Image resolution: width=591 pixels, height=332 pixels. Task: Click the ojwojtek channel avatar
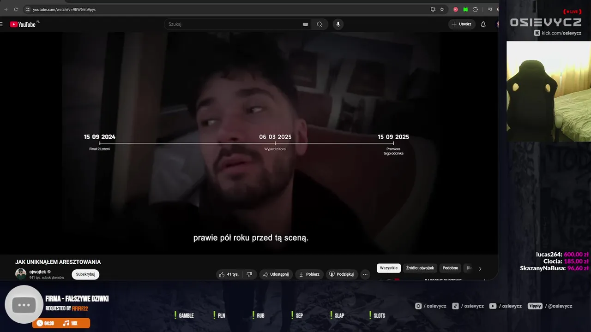coord(21,274)
